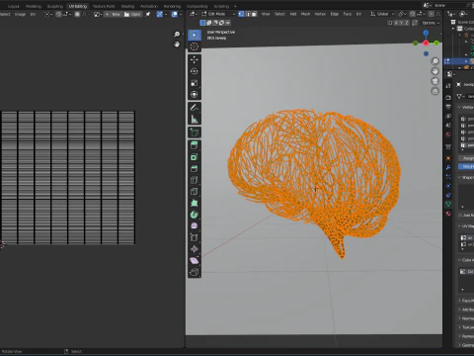Open the Material properties tab
This screenshot has height=356, width=474.
click(448, 214)
